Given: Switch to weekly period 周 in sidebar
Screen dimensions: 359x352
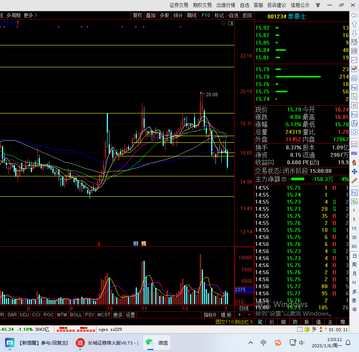Looking at the screenshot, I should [354, 265].
